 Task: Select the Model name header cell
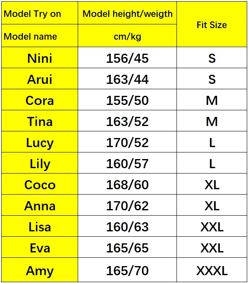40,36
